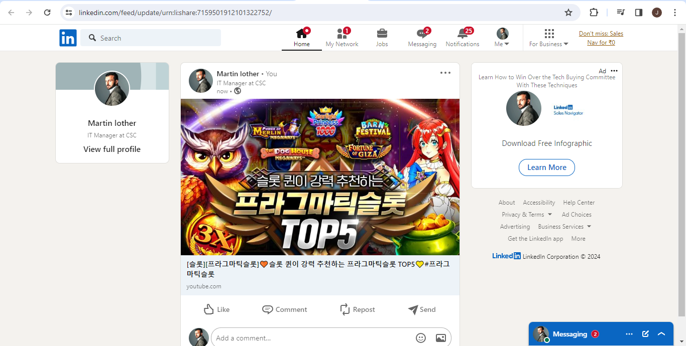Click the Download Free Infographic text
Viewport: 686px width, 346px height.
[x=547, y=143]
